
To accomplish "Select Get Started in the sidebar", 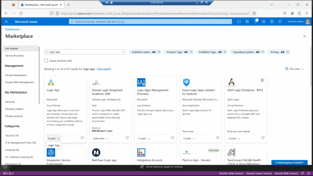I will 21,49.
